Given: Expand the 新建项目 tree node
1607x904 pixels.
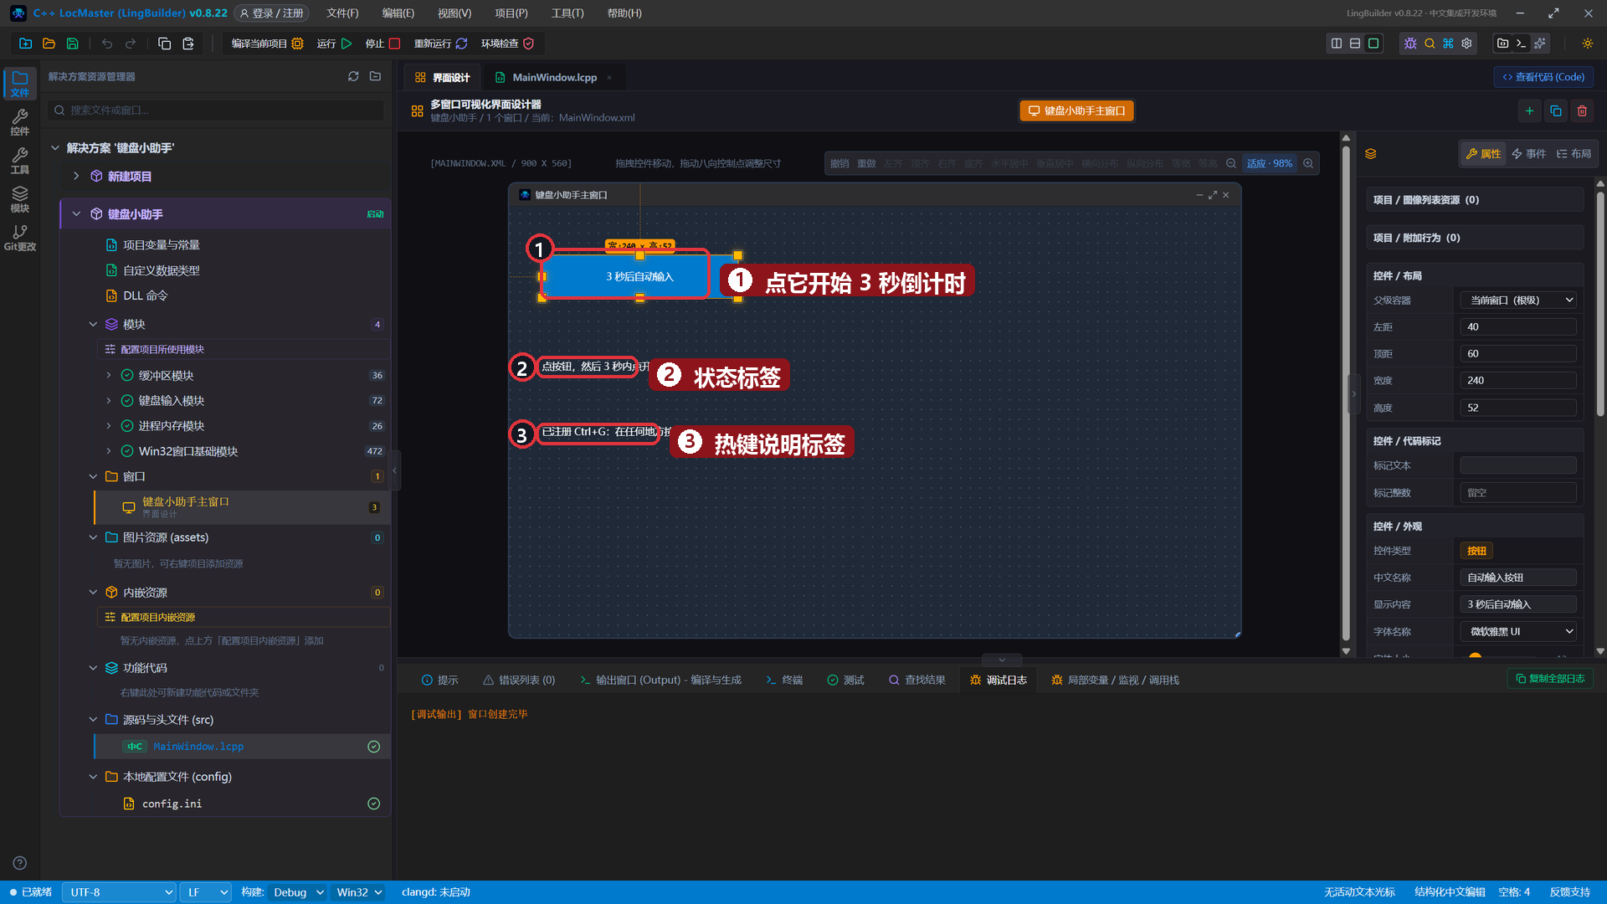Looking at the screenshot, I should click(x=76, y=176).
